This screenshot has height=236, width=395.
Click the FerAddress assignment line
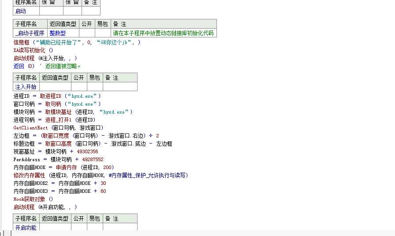point(59,159)
